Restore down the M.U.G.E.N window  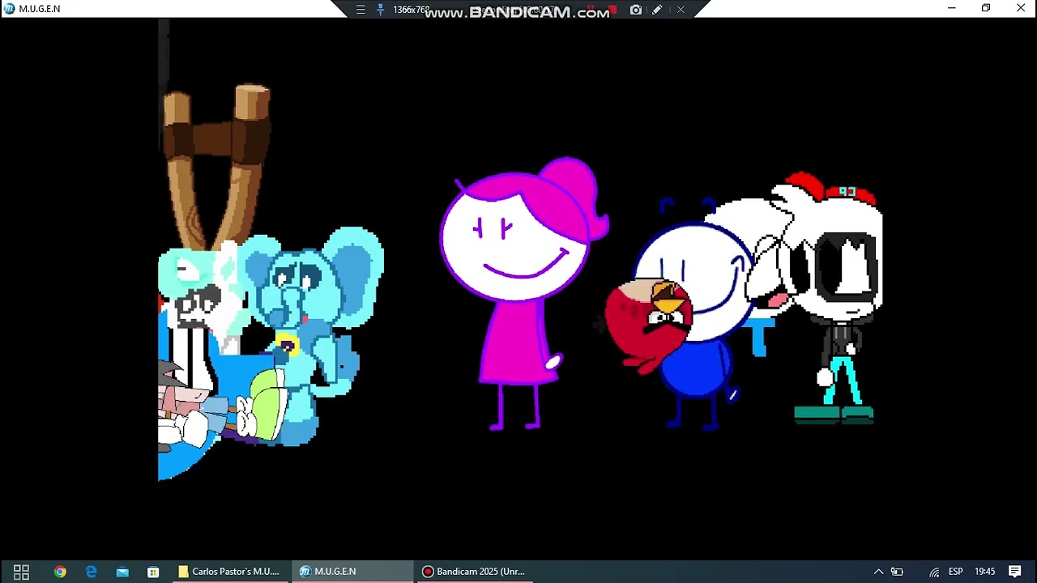pyautogui.click(x=986, y=8)
